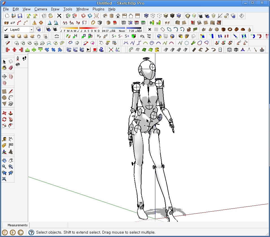Pick the Arc tool
The width and height of the screenshot is (270, 237).
point(11,98)
